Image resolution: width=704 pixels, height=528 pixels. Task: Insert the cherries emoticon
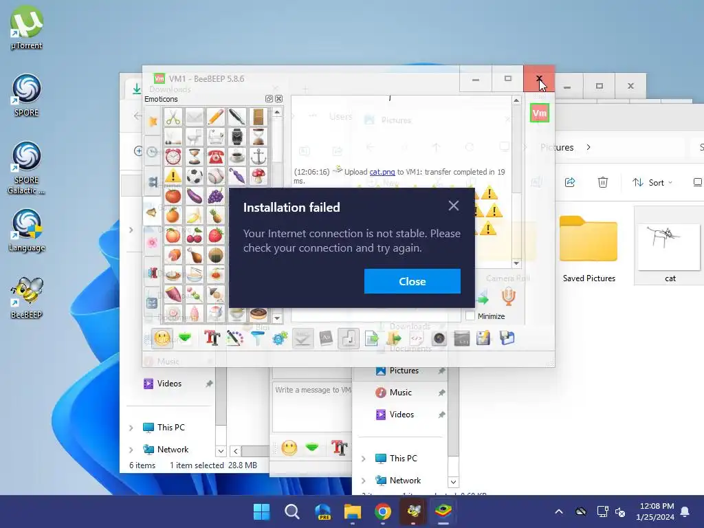click(x=195, y=235)
